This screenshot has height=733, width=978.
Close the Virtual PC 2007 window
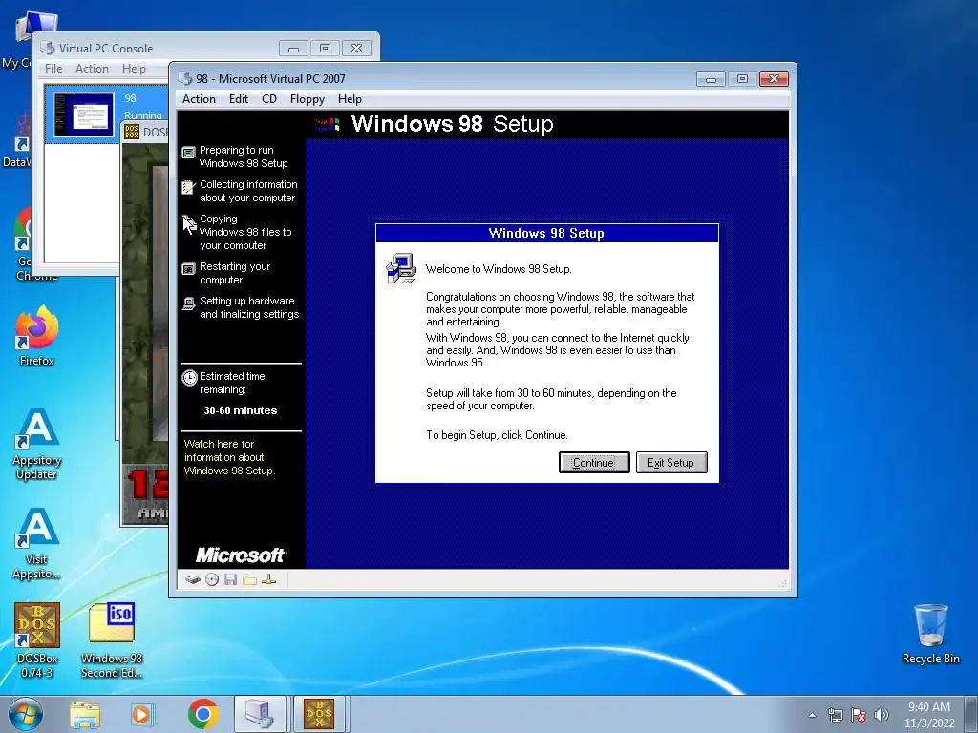pos(774,78)
